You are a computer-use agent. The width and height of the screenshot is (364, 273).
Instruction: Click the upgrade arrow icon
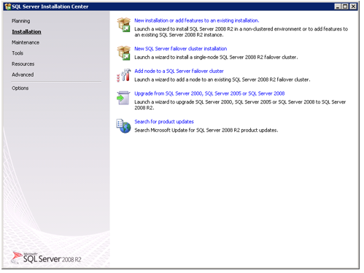click(123, 98)
